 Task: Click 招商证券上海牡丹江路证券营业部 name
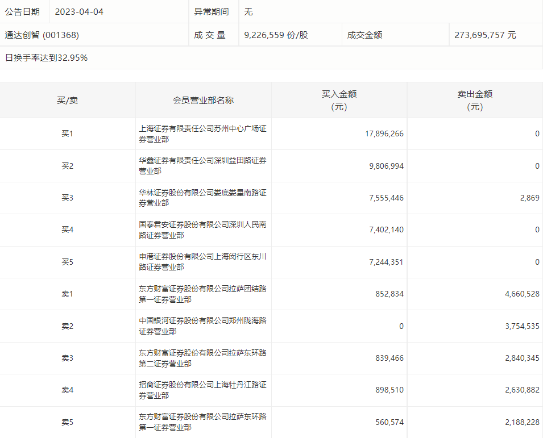202,390
